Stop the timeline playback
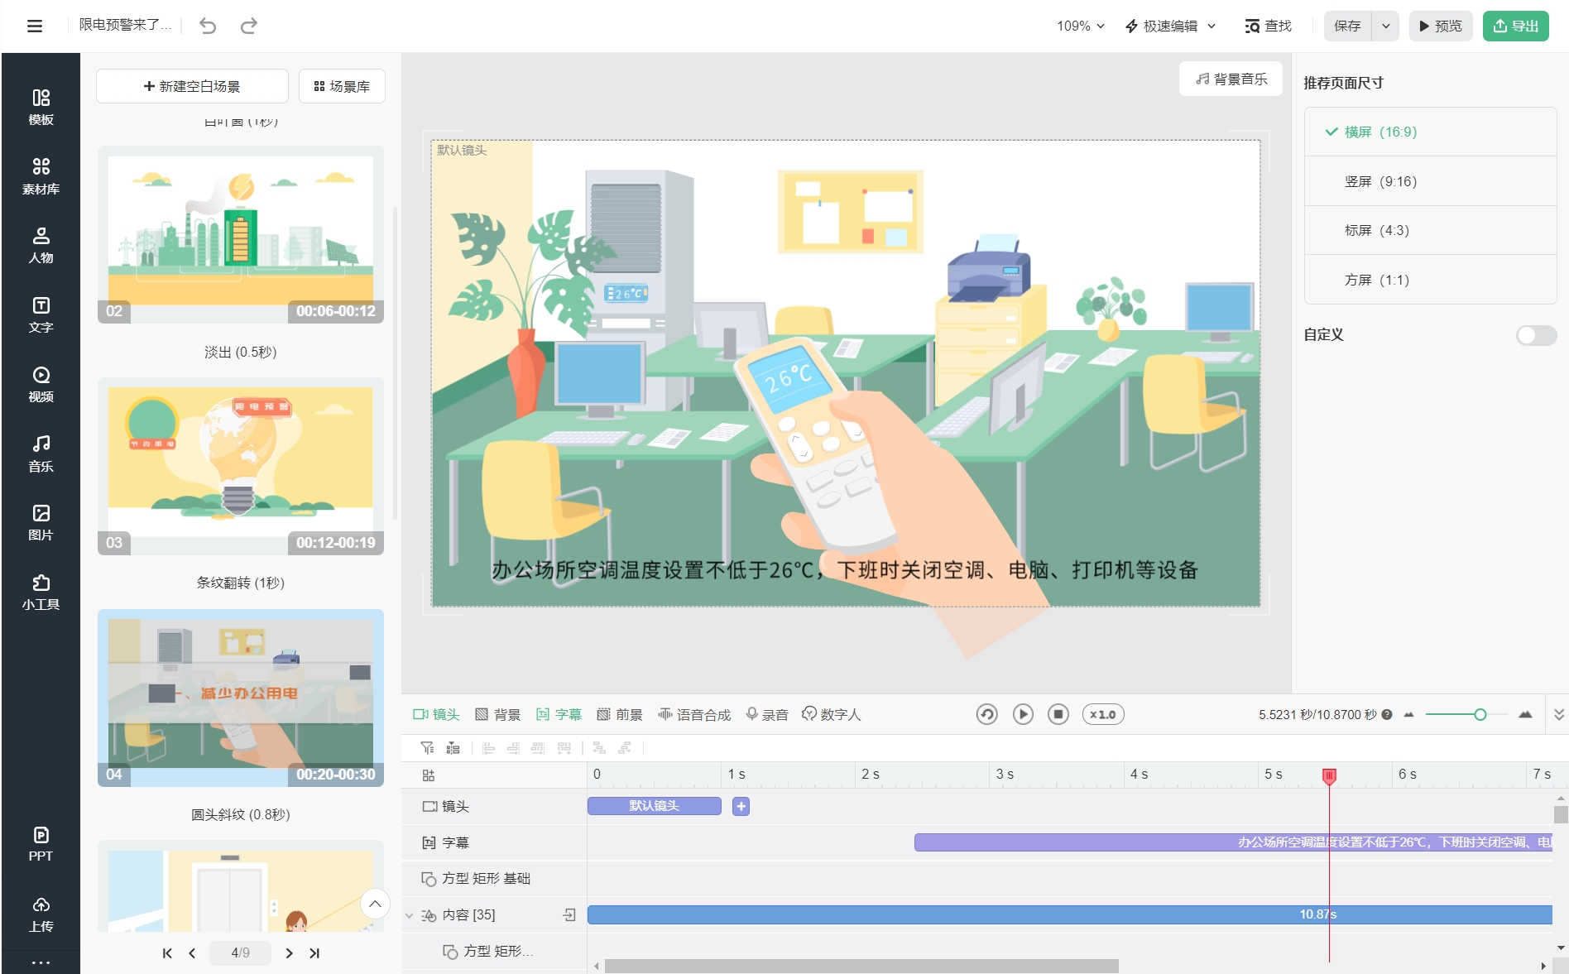The width and height of the screenshot is (1569, 974). click(x=1058, y=714)
